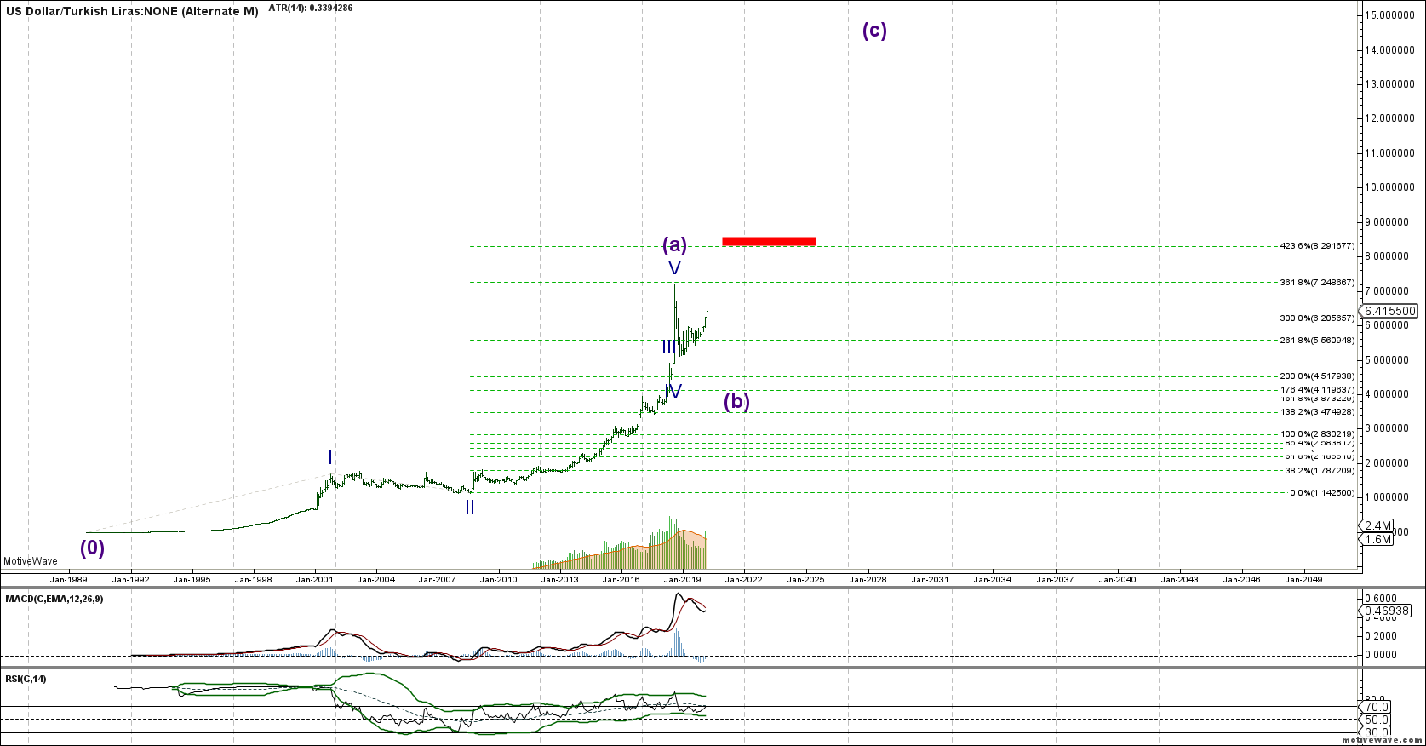Click the blue wave II label
Image resolution: width=1426 pixels, height=746 pixels.
coord(470,508)
